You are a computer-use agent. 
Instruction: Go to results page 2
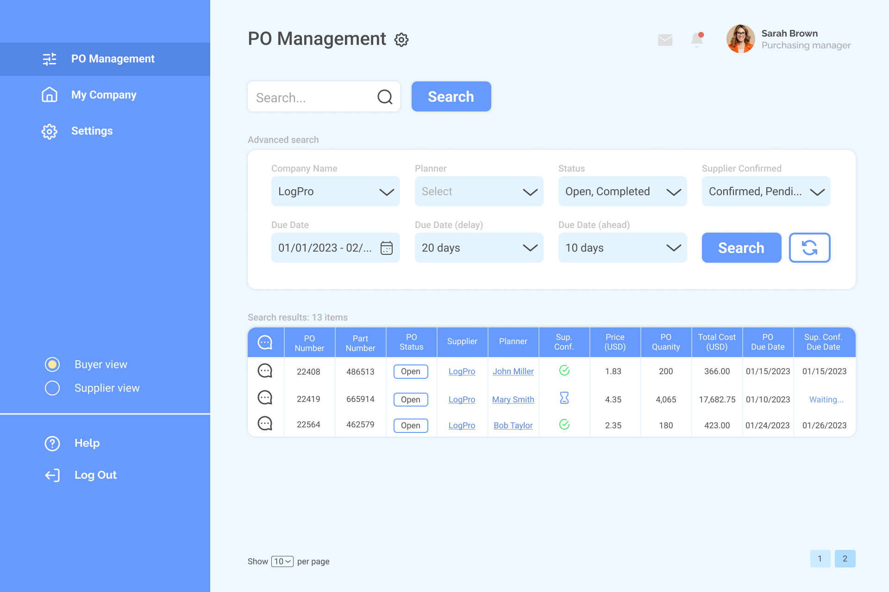tap(845, 559)
